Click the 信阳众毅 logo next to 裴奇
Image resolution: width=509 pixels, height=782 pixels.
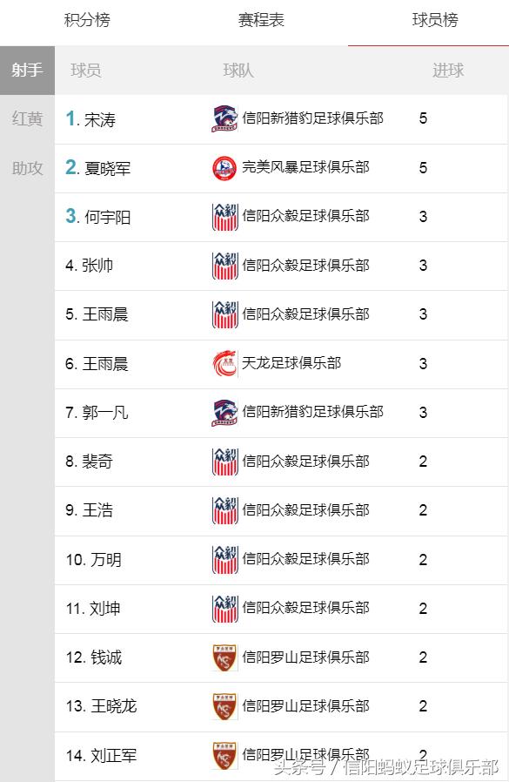(224, 462)
